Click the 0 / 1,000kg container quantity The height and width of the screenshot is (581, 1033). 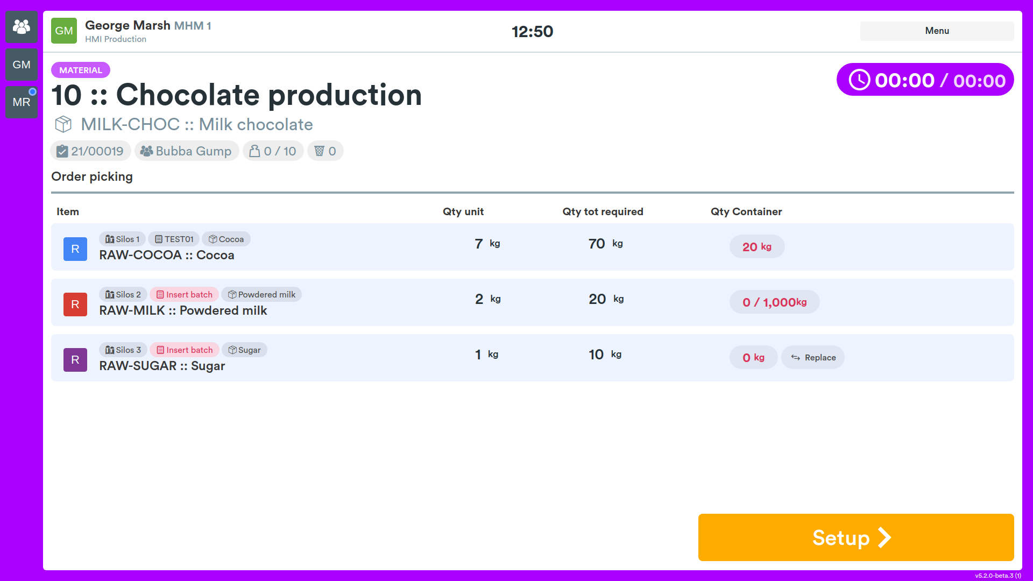point(774,302)
